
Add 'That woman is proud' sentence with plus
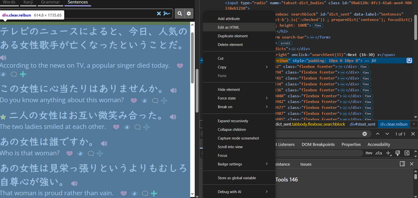[x=154, y=193]
